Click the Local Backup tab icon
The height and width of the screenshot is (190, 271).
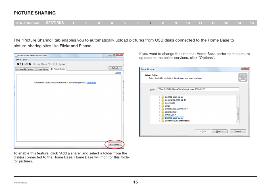(36, 69)
